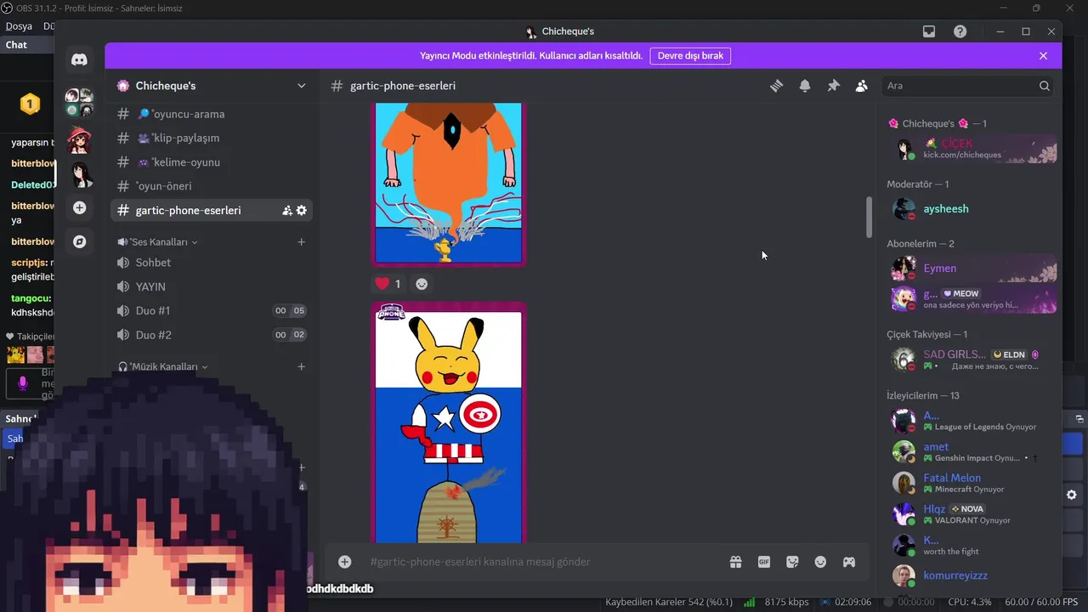
Task: Collapse Ses Kanalları category
Action: [157, 242]
